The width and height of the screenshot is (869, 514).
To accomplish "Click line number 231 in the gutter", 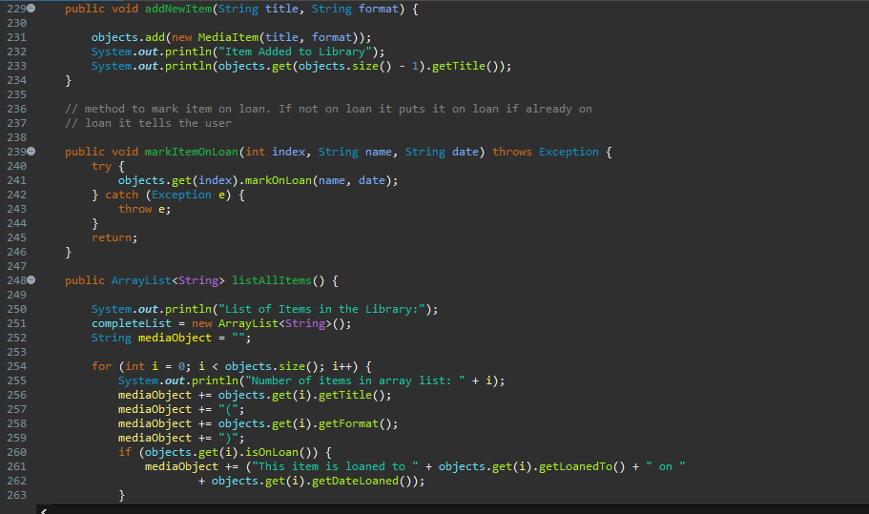I will click(16, 37).
